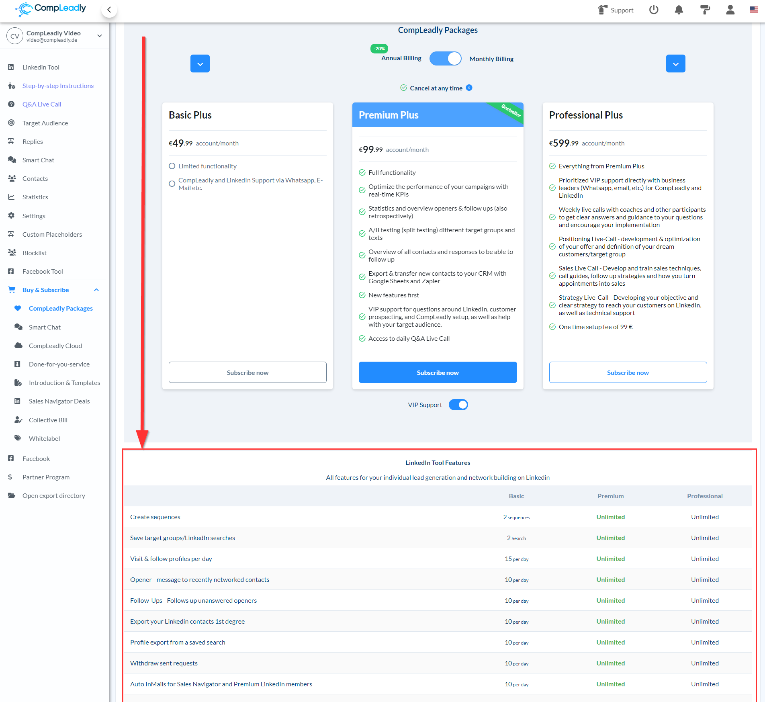Screen dimensions: 765x702
Task: Select the Limited functionality radio option
Action: pos(172,166)
